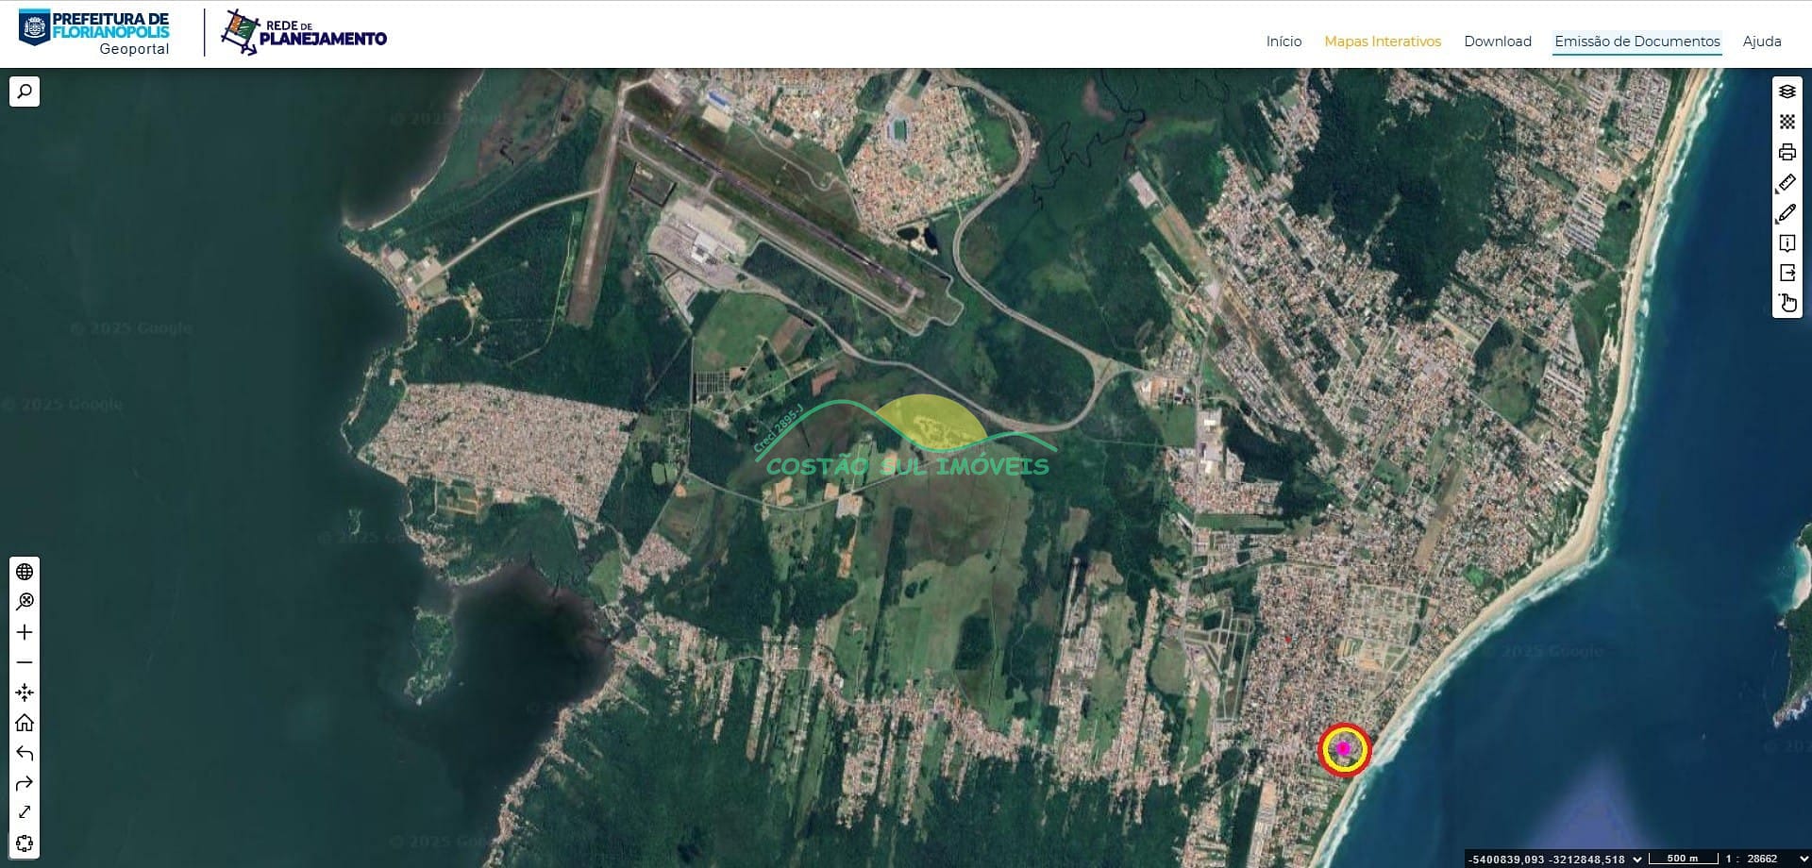Open the Emissão de Documentos tab
Viewport: 1812px width, 868px height.
[x=1637, y=42]
